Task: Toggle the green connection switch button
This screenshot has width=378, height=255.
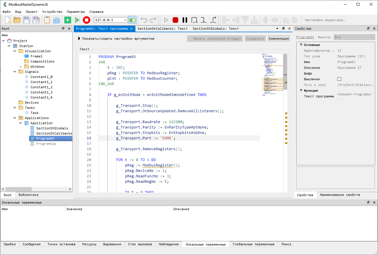Action: [132, 20]
